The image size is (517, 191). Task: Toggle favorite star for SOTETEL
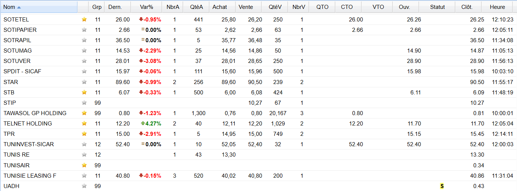coord(84,19)
